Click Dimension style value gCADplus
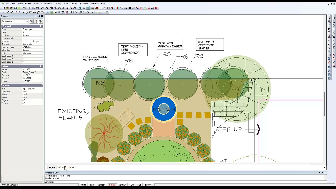The image size is (336, 189). [32, 47]
